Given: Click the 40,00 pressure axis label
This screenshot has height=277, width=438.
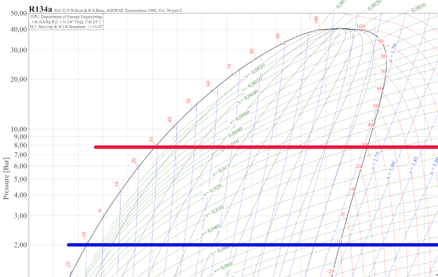Looking at the screenshot, I should coord(19,29).
